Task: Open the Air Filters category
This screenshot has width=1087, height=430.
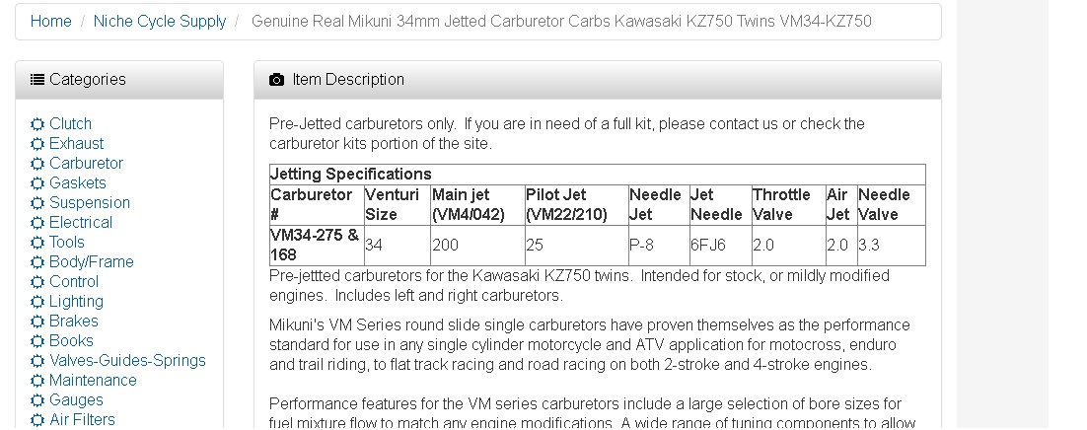Action: (x=83, y=419)
